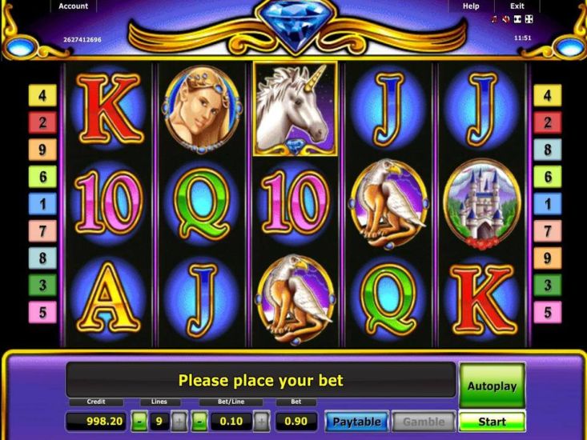Select payline 4 on the left side
The width and height of the screenshot is (587, 440).
tap(42, 96)
